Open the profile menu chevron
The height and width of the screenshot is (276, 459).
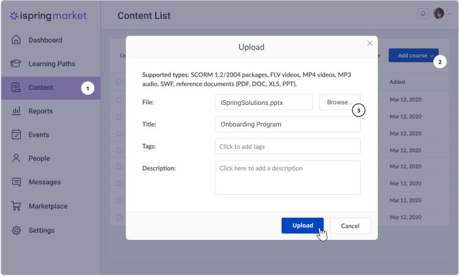450,14
